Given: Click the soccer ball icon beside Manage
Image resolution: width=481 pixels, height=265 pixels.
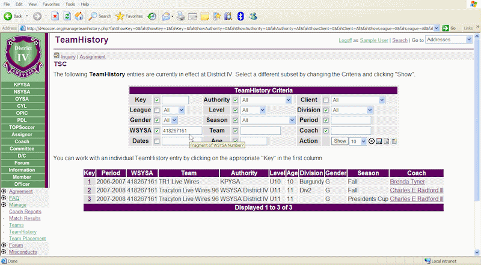Looking at the screenshot, I should pyautogui.click(x=4, y=204).
